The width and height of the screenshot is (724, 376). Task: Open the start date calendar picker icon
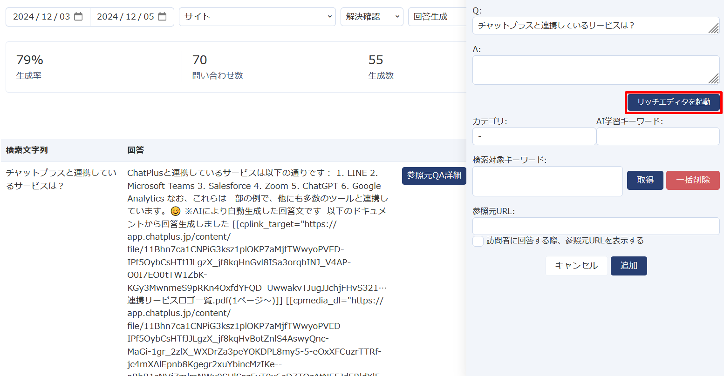(78, 17)
